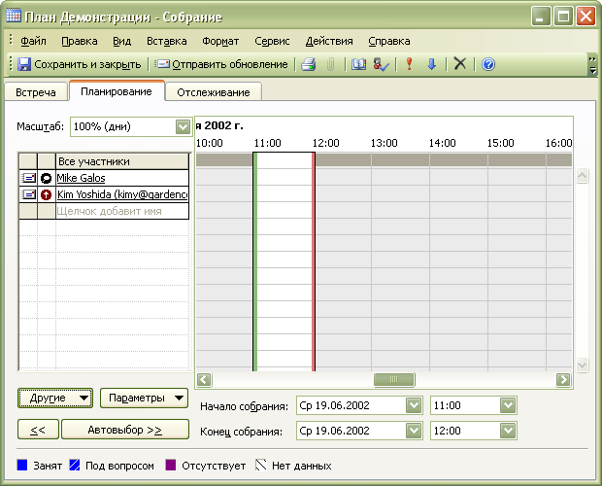Set low importance with blue arrow
Screen dimensions: 602x486
(432, 64)
